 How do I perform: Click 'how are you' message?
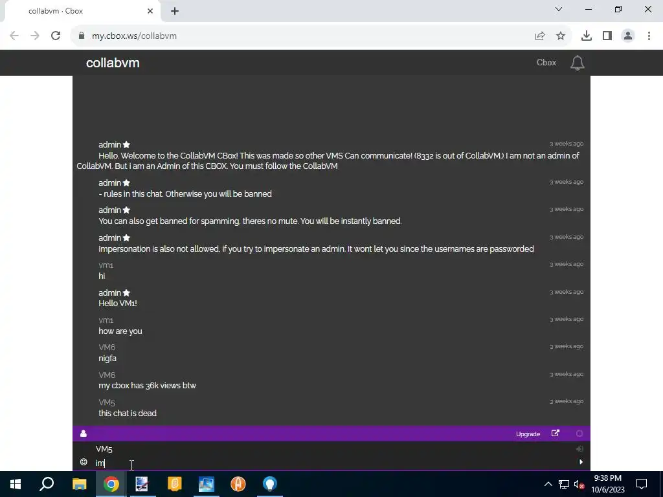pos(120,331)
